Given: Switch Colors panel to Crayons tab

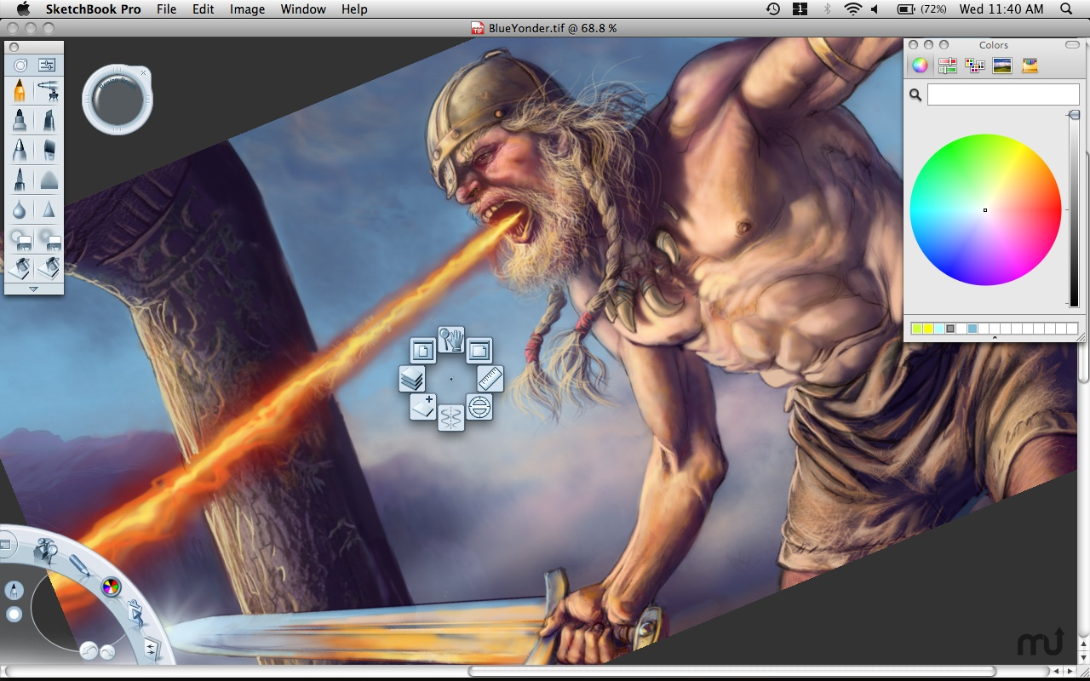Looking at the screenshot, I should tap(1030, 66).
